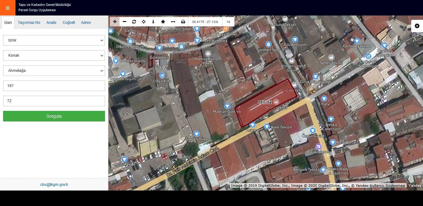Viewport: 423px width, 206px height.
Task: Click the zoom out minus tool
Action: pyautogui.click(x=124, y=22)
